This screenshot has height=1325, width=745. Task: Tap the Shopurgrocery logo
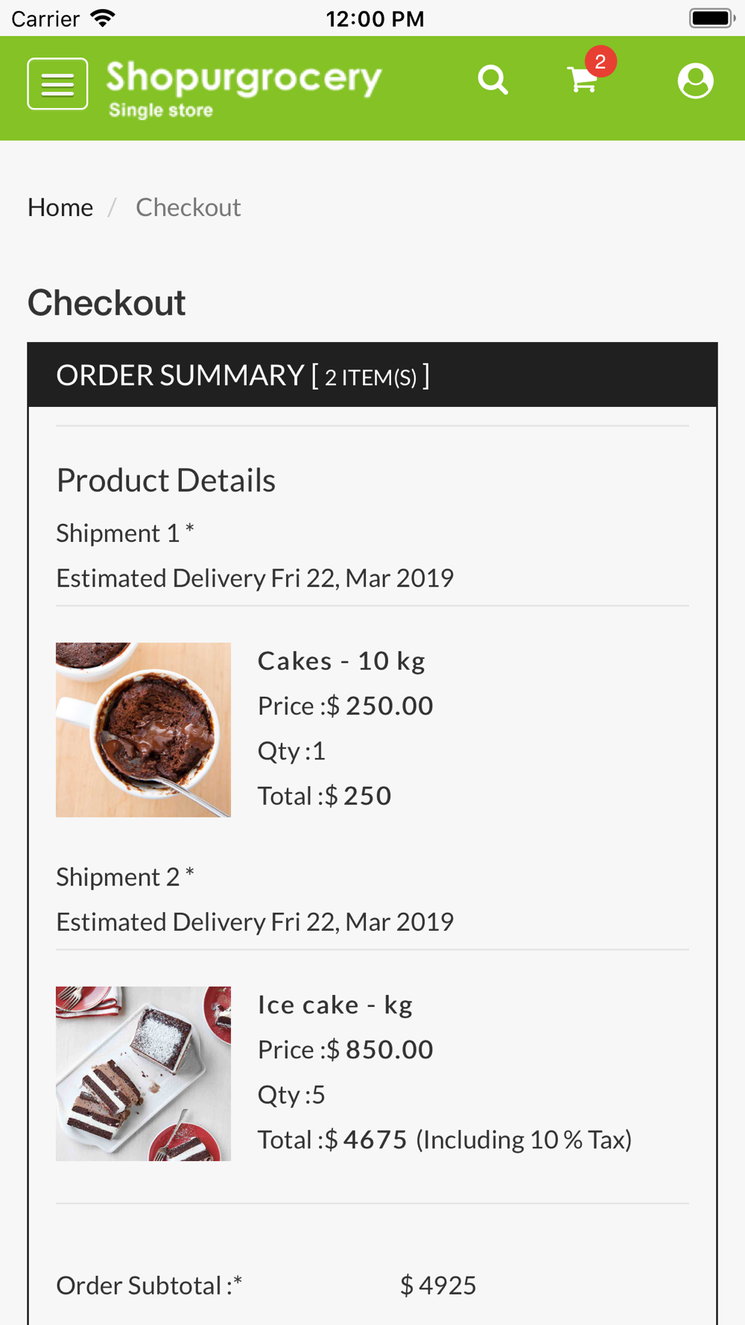[244, 87]
